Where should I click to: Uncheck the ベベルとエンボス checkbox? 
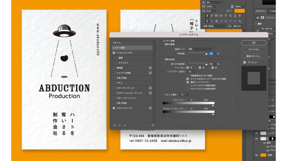114,53
